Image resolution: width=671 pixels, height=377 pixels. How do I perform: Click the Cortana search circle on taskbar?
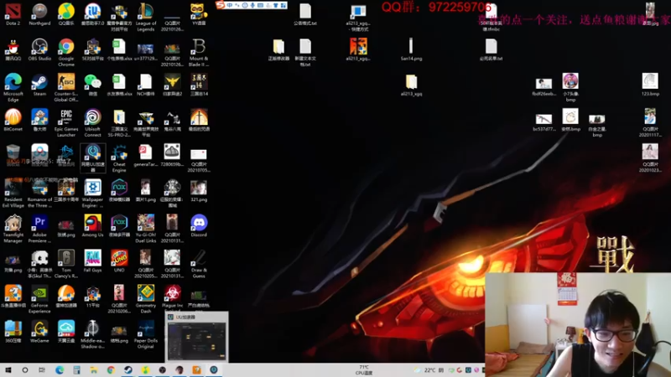25,370
